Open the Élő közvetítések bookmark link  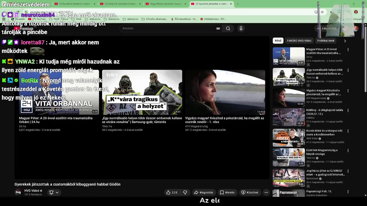(x=184, y=19)
